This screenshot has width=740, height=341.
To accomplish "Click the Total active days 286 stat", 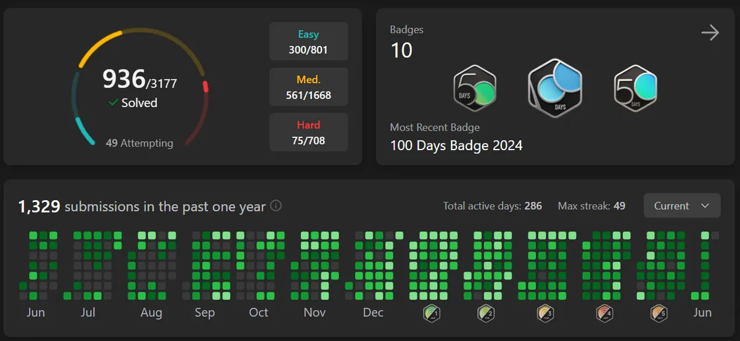I will coord(492,206).
